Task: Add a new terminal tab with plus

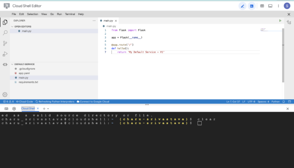Action: [x=44, y=108]
